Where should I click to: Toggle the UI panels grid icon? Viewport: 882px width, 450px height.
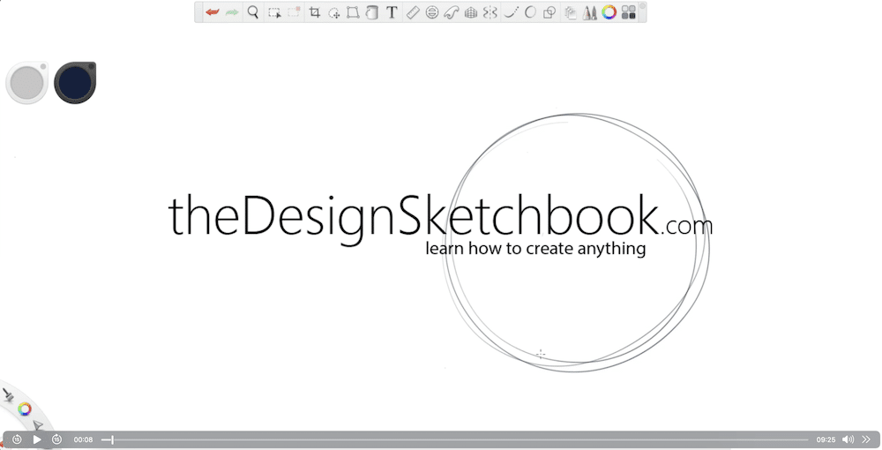629,12
